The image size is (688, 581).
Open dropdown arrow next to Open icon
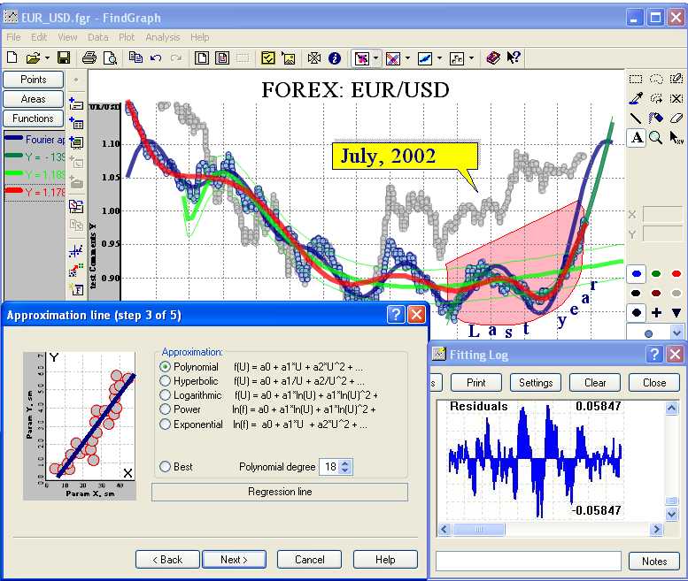[47, 57]
